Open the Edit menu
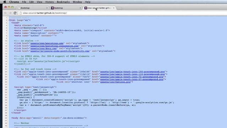Screen dimensions: 227x128 32,2
